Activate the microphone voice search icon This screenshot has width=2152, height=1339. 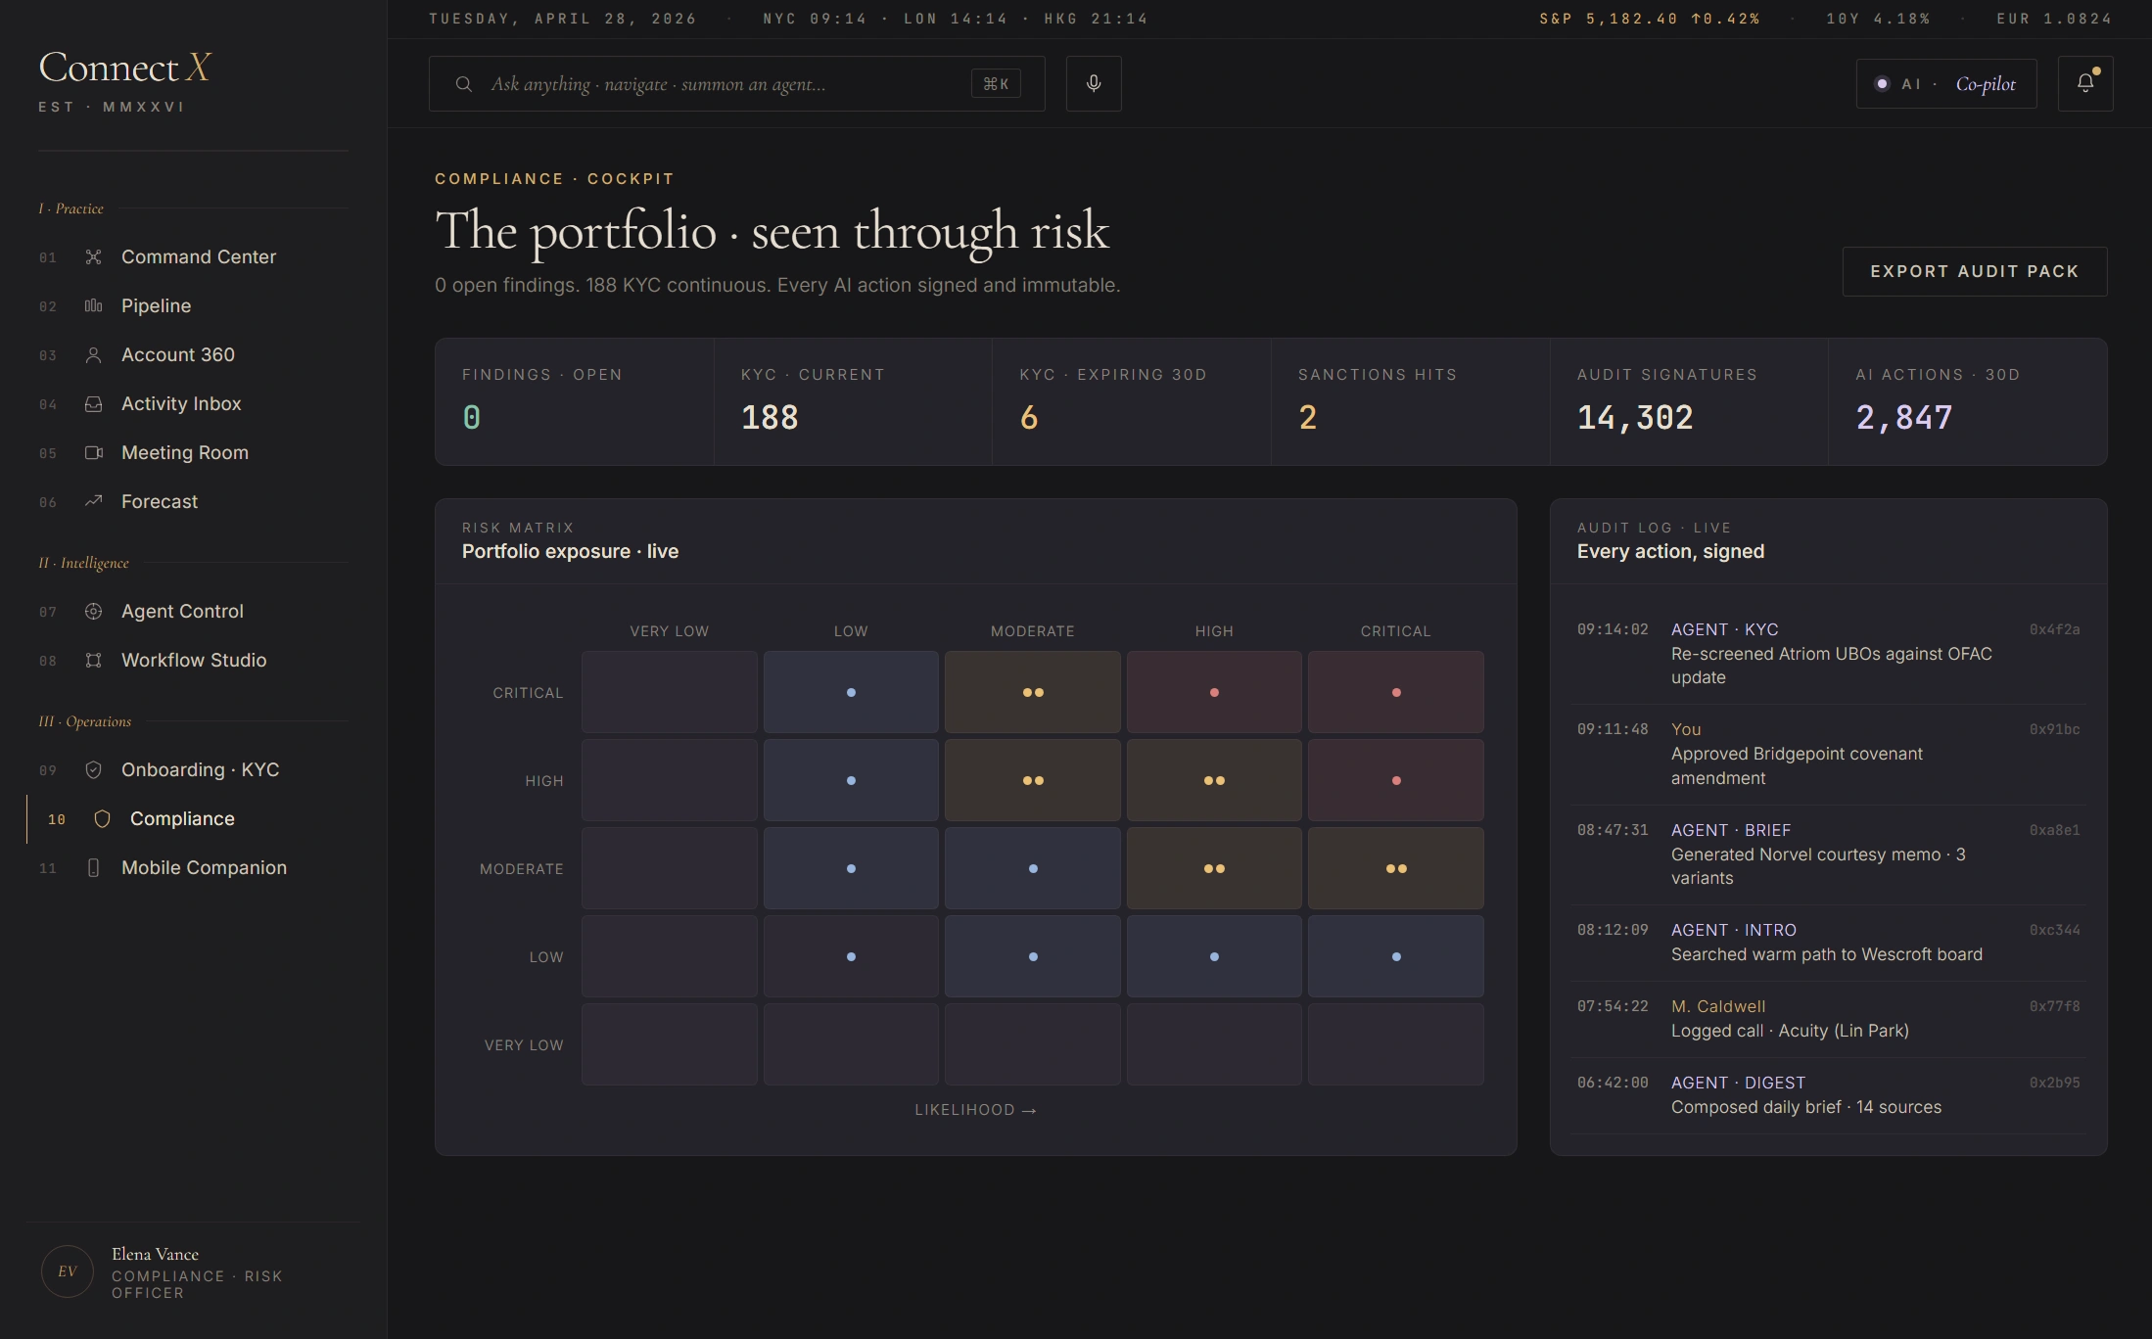pyautogui.click(x=1094, y=83)
